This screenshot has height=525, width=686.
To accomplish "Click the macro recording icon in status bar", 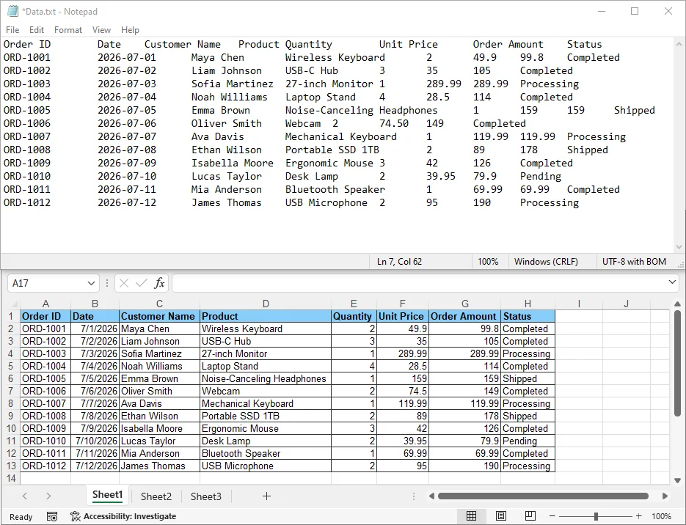I will tap(52, 517).
